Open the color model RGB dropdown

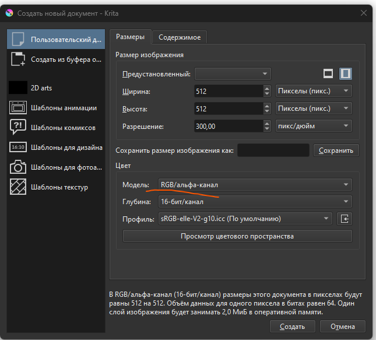pyautogui.click(x=255, y=185)
